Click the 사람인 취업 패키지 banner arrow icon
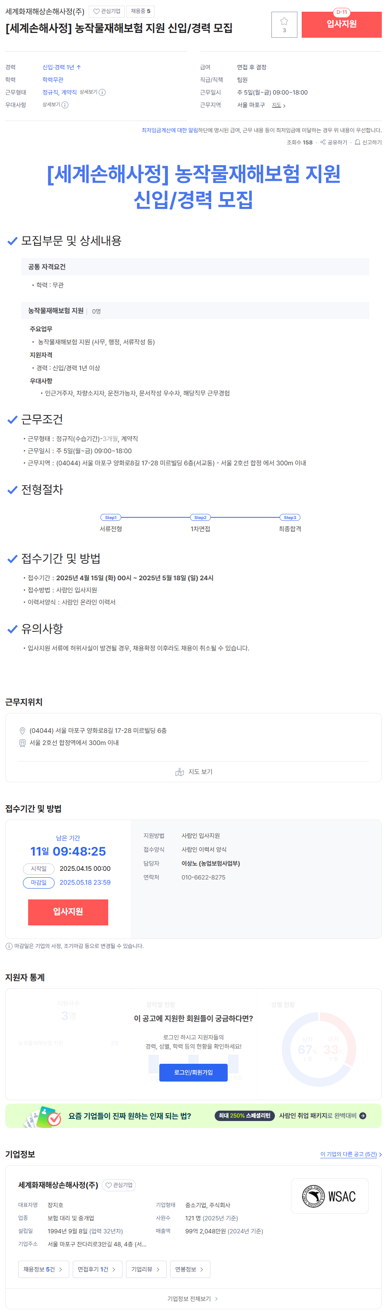 tap(363, 1115)
